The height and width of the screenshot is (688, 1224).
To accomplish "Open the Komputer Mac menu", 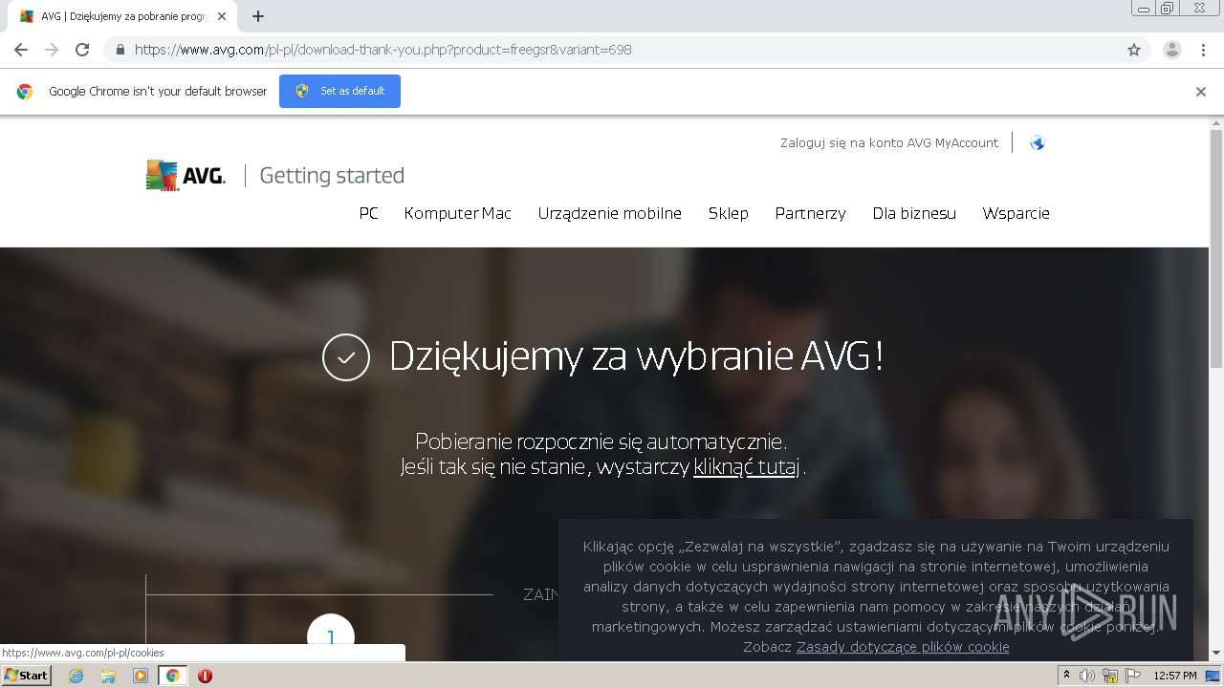I will pyautogui.click(x=458, y=213).
